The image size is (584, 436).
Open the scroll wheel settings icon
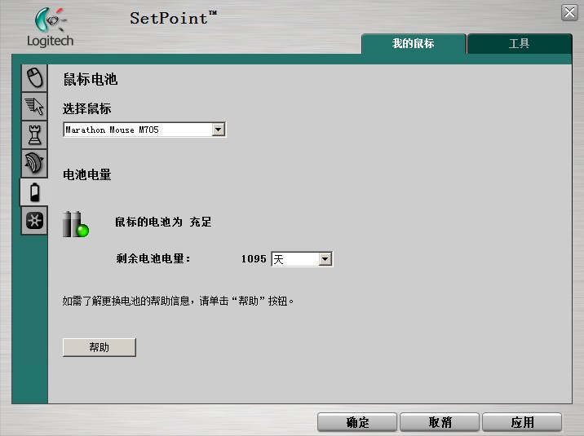(x=34, y=163)
